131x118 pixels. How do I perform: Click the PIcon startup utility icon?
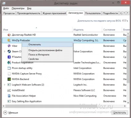[9, 68]
